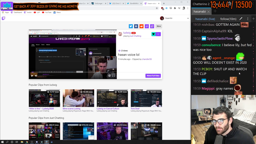Toggle follow(10m) chat mode
Viewport: 256px width, 144px height.
(x=228, y=19)
